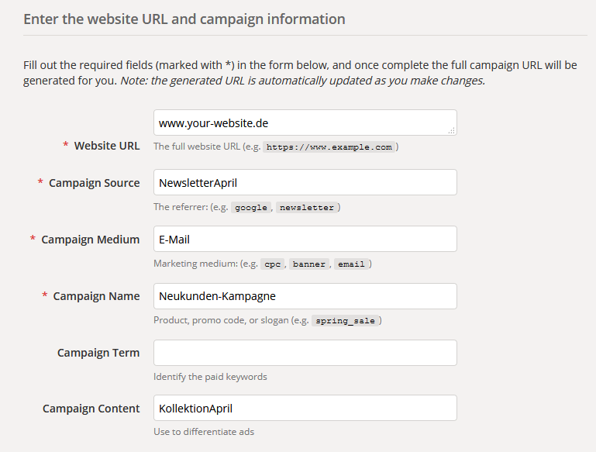Click the Campaign Name label
This screenshot has width=596, height=452.
click(x=96, y=296)
